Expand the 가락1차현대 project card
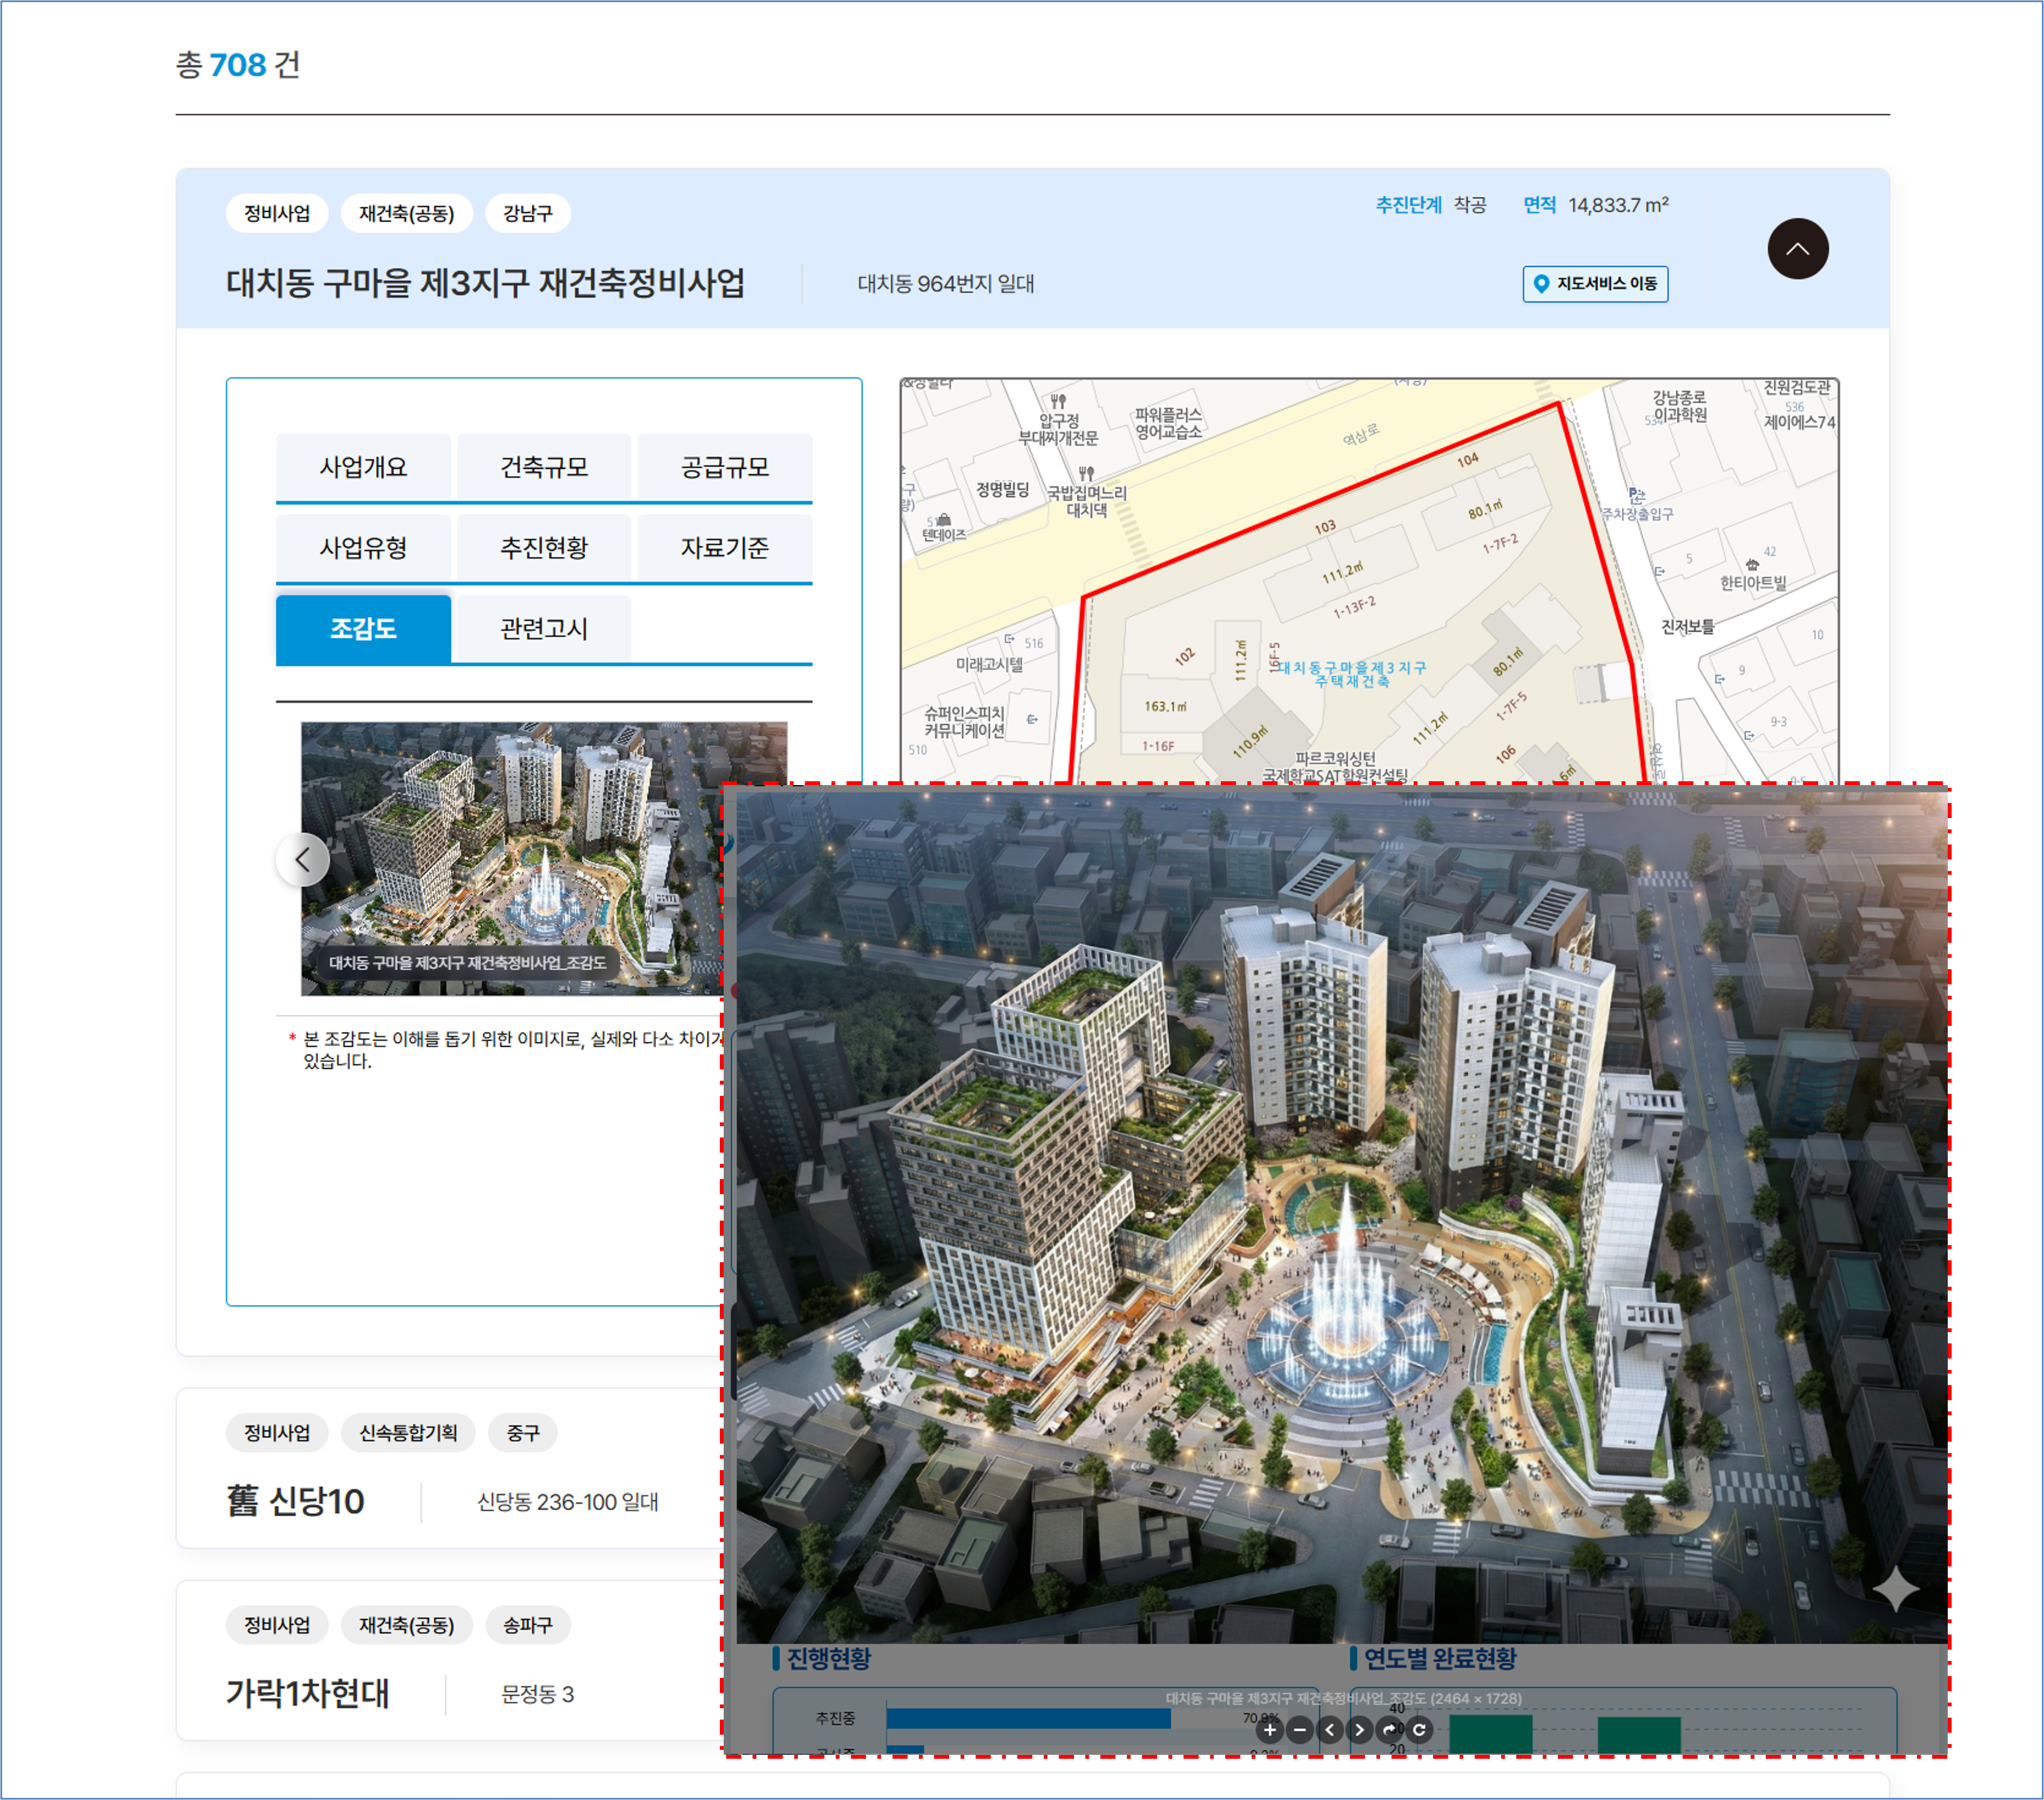2044x1800 pixels. click(x=307, y=1693)
